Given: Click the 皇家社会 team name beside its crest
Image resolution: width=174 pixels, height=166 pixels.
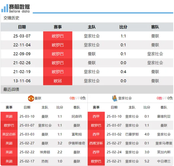Looking at the screenshot, I should (x=125, y=98).
